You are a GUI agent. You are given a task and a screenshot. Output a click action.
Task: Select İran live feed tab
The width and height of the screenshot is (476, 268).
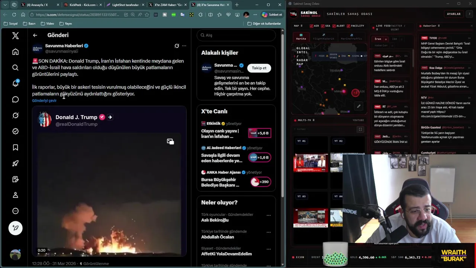[x=378, y=39]
